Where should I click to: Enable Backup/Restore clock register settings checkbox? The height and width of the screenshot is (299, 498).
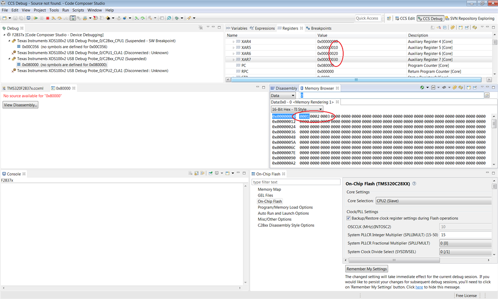click(349, 218)
